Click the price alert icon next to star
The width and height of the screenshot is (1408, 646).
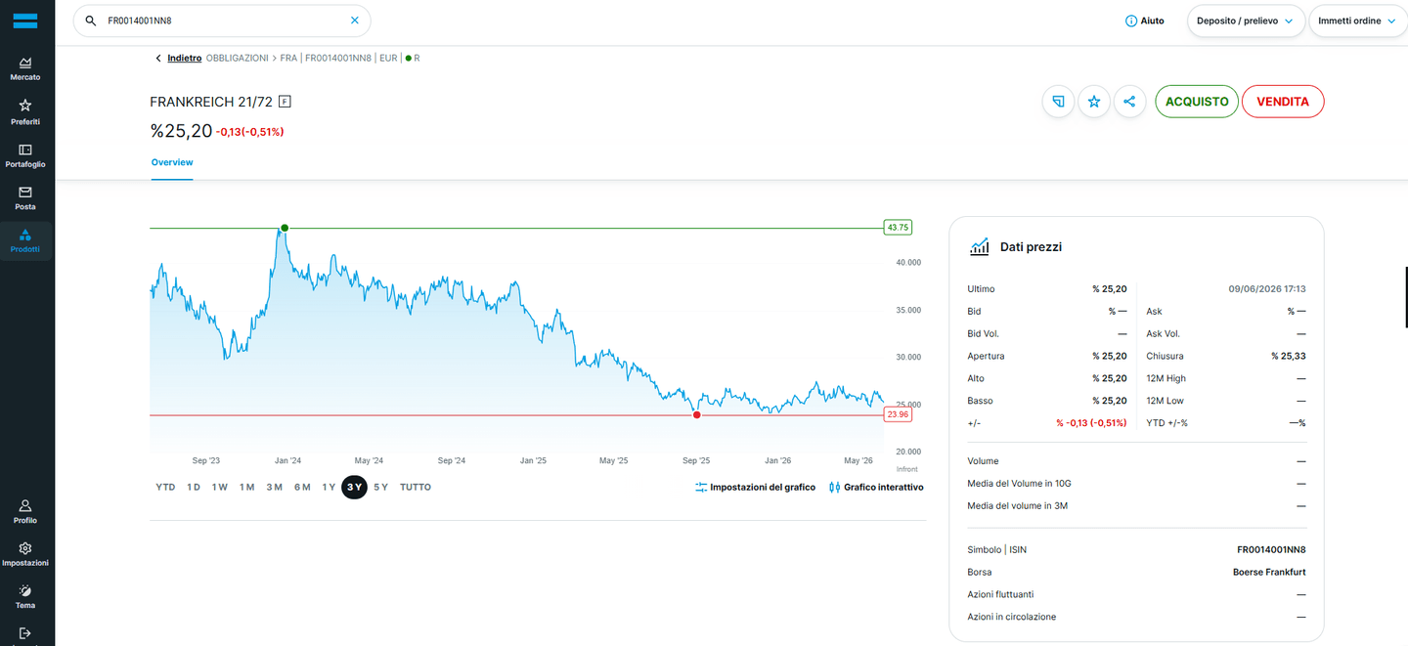(x=1058, y=102)
